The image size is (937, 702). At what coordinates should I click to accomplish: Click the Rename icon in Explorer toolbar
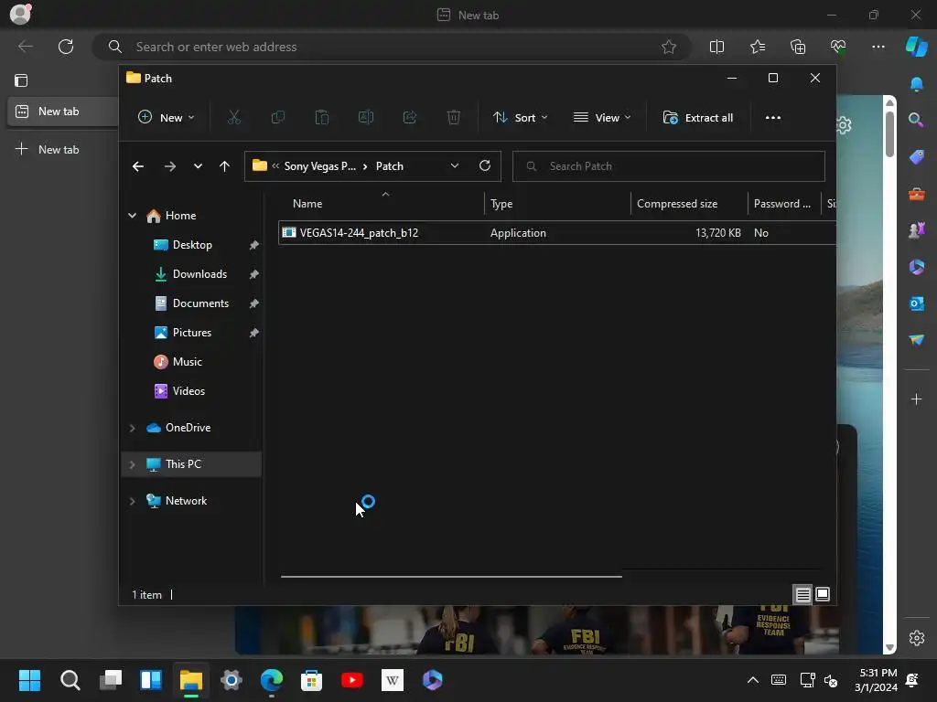[366, 118]
